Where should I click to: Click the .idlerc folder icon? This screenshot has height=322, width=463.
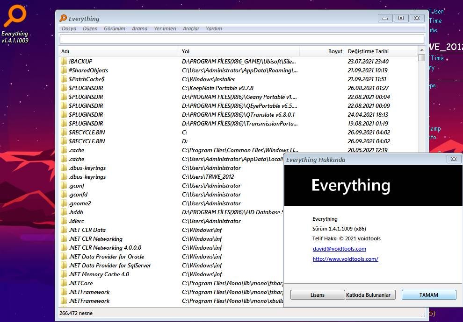pyautogui.click(x=64, y=221)
